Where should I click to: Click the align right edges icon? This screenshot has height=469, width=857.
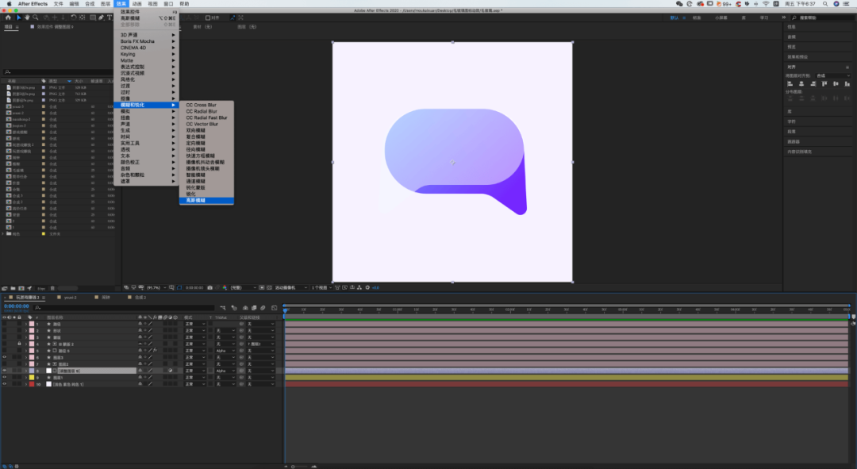[813, 83]
